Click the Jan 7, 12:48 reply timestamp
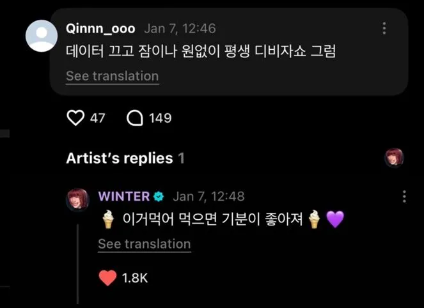424x308 pixels. click(208, 196)
